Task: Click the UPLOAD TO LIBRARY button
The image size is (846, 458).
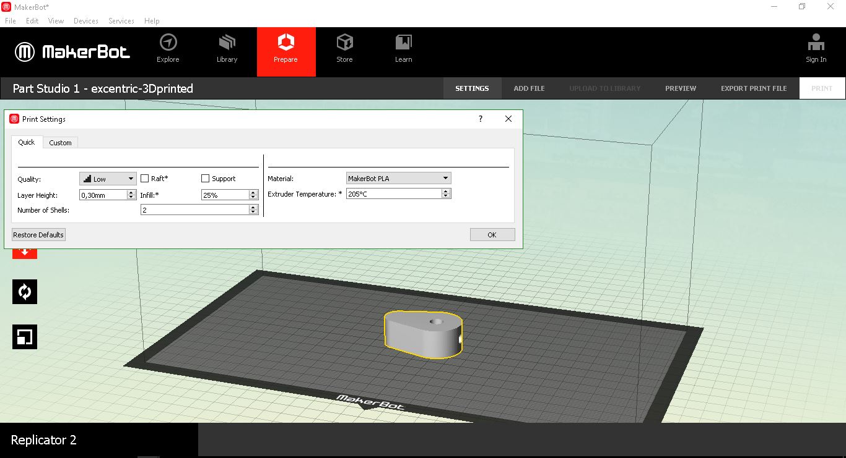Action: coord(605,88)
